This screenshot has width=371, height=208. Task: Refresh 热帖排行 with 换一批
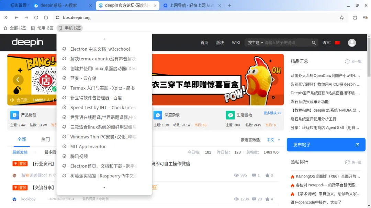tap(353, 162)
